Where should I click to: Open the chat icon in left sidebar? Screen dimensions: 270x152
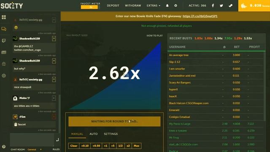(4, 29)
